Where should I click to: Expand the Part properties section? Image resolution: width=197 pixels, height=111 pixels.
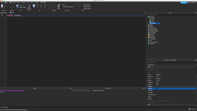tap(147, 105)
